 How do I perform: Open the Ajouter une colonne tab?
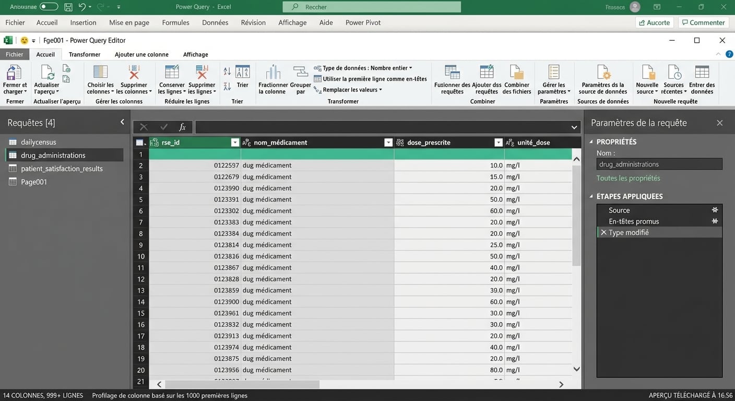point(142,54)
